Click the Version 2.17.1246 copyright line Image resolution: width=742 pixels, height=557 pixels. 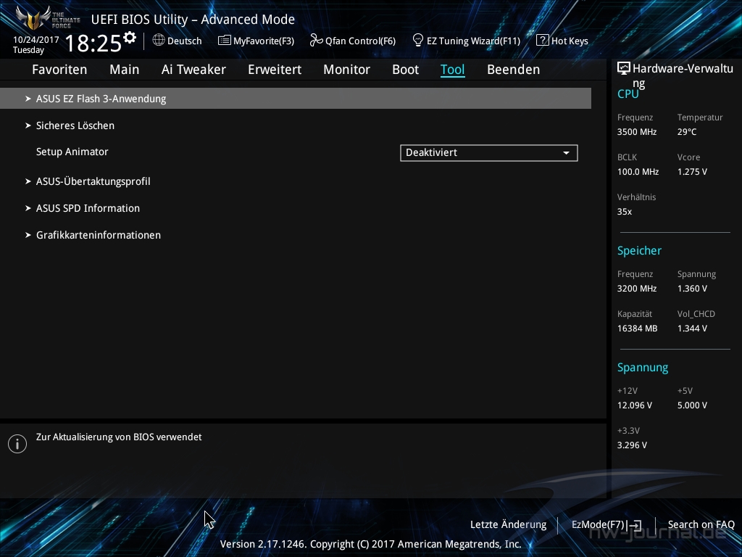coord(370,544)
